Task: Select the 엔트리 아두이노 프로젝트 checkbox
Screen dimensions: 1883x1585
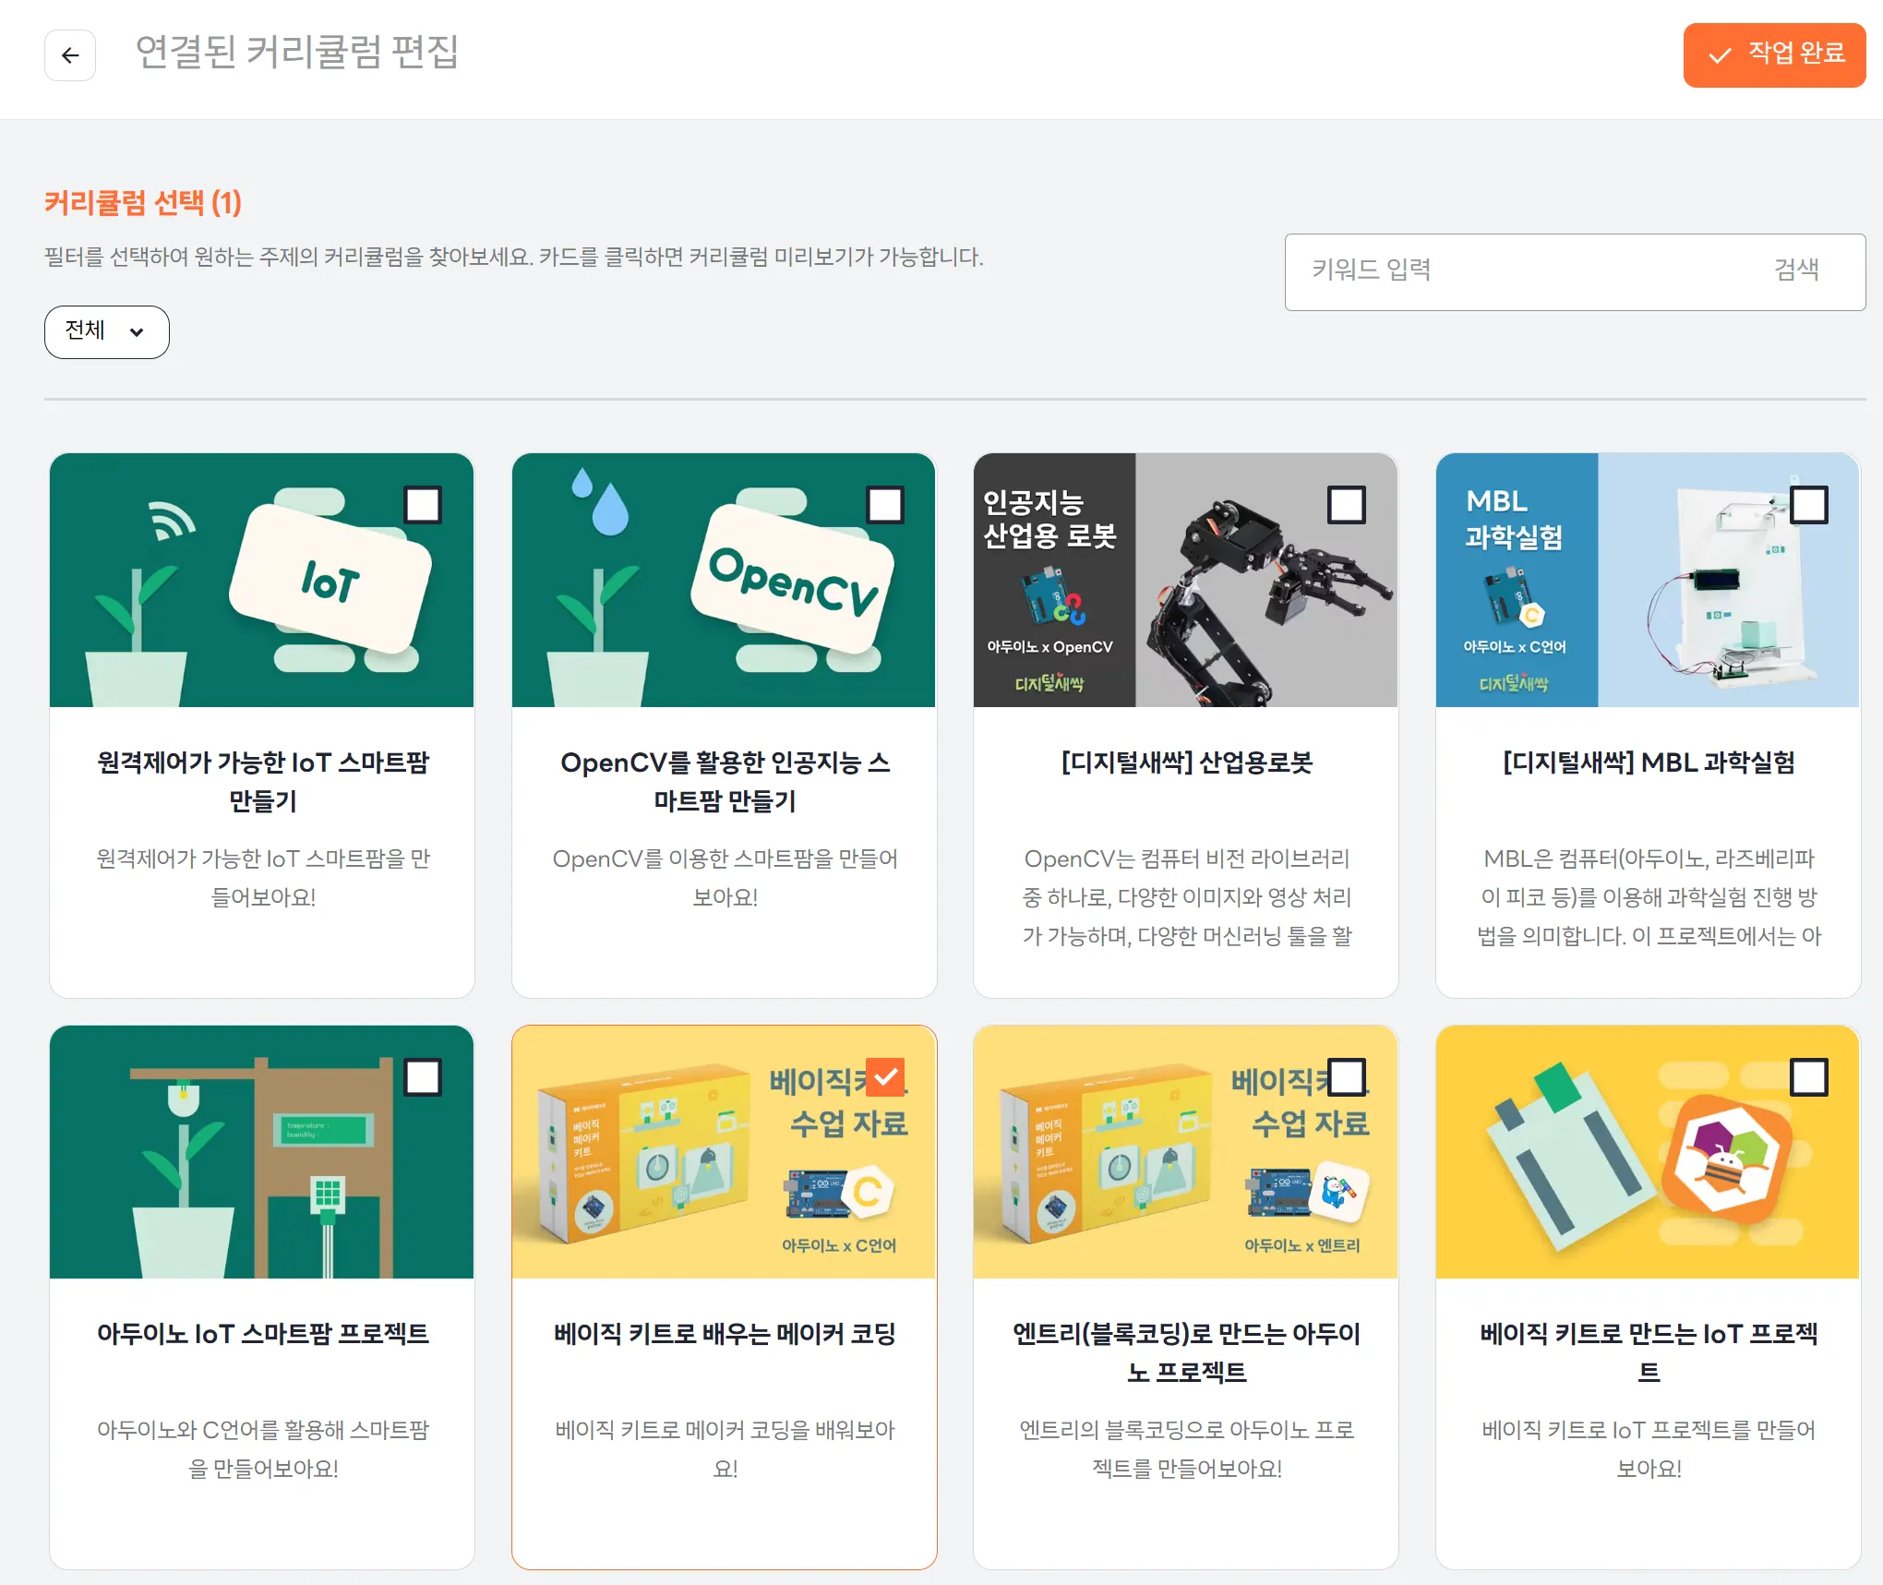Action: coord(1346,1076)
